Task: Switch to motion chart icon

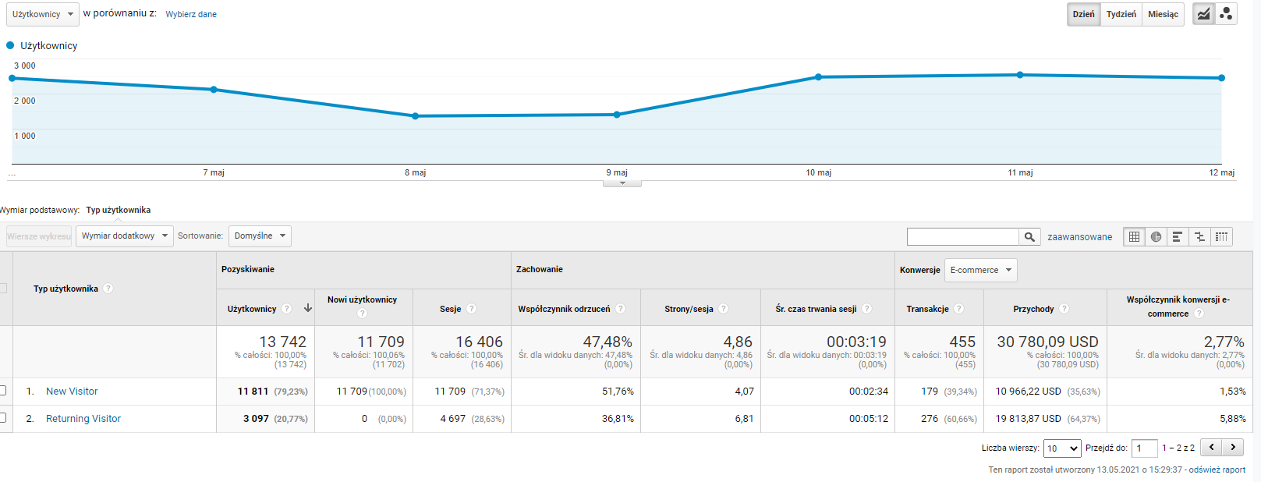Action: [x=1227, y=14]
